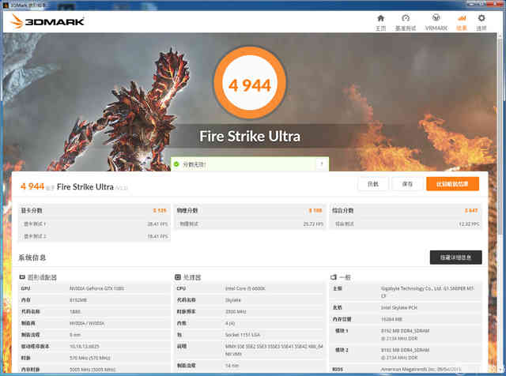Select the Combined test 12.32 FPS row
This screenshot has height=376, width=506.
pos(406,224)
